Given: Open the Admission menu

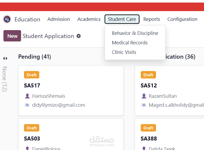Looking at the screenshot, I should click(x=59, y=19).
